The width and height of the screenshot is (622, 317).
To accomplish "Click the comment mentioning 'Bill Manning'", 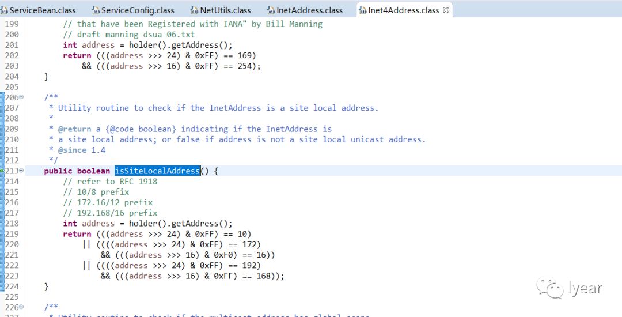I will (x=193, y=24).
